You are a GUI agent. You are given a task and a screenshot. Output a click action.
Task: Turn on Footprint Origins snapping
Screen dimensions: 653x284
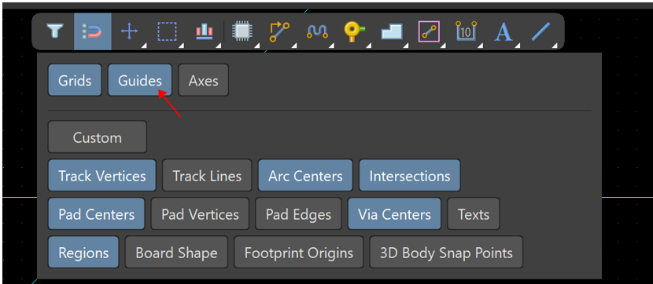pyautogui.click(x=299, y=253)
